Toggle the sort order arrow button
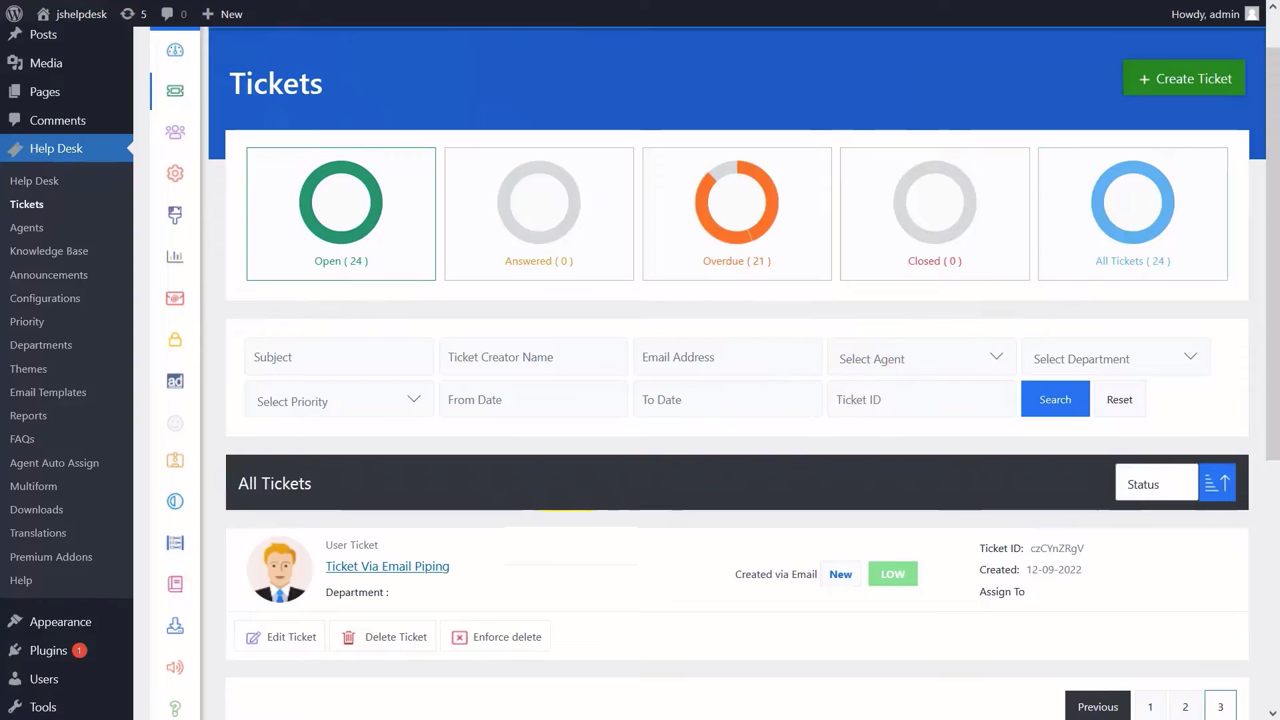Image resolution: width=1280 pixels, height=720 pixels. coord(1217,483)
